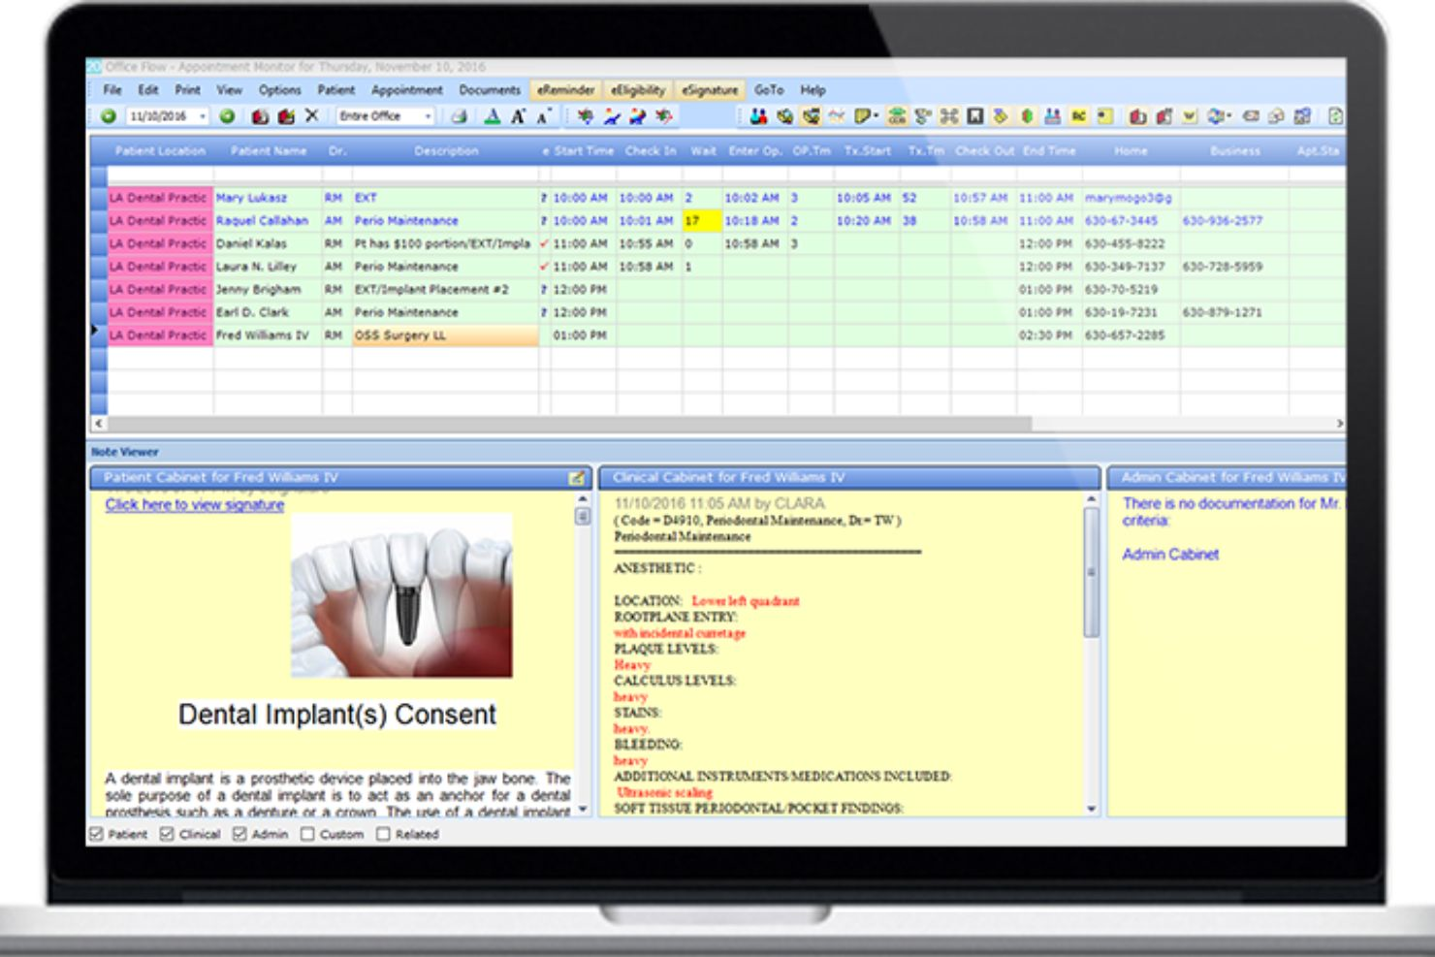Click the appointment grid left scroll arrow

[97, 424]
